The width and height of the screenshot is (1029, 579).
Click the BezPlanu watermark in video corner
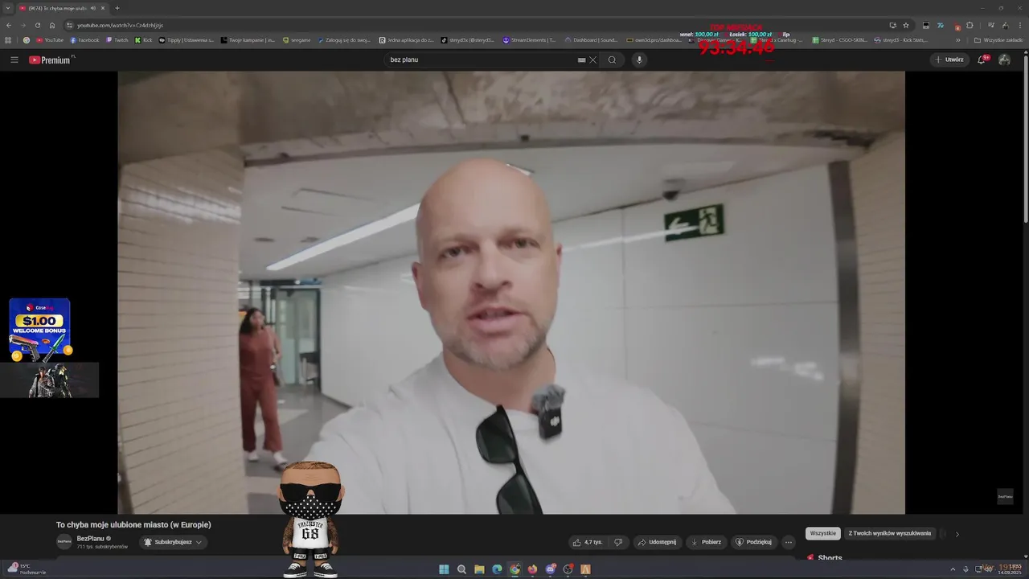[1005, 496]
